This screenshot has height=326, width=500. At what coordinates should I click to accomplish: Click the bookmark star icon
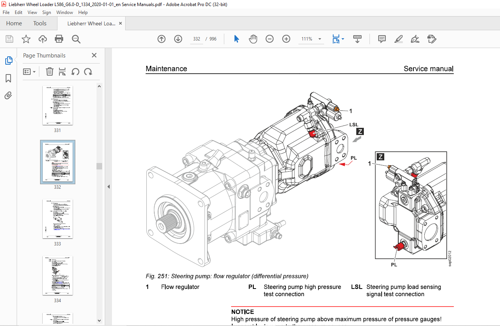(x=26, y=39)
